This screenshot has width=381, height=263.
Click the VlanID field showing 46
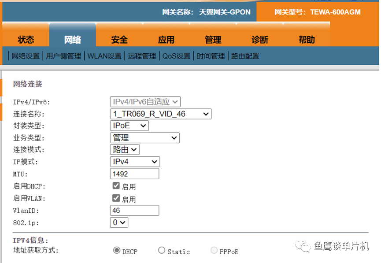pos(135,210)
